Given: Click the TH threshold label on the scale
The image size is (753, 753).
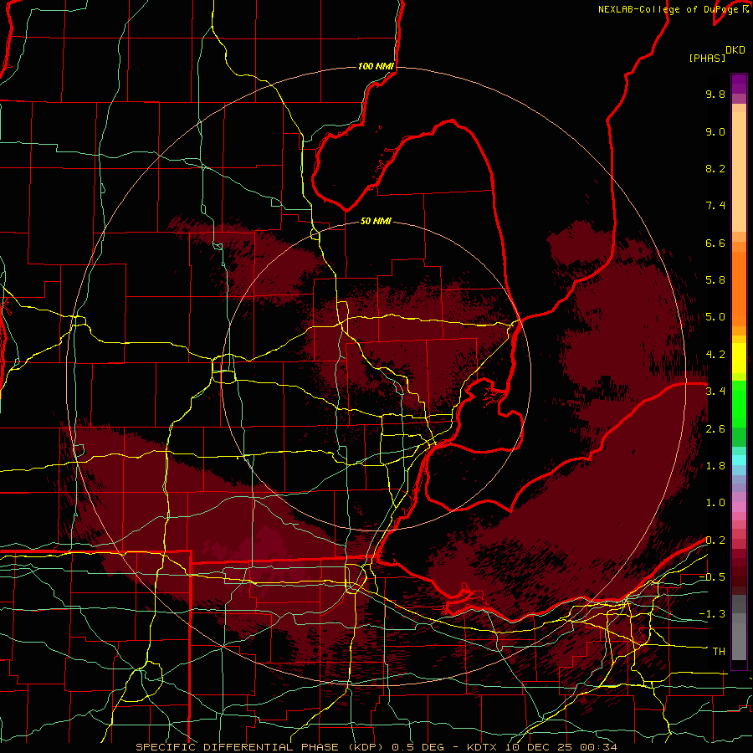Looking at the screenshot, I should 719,652.
